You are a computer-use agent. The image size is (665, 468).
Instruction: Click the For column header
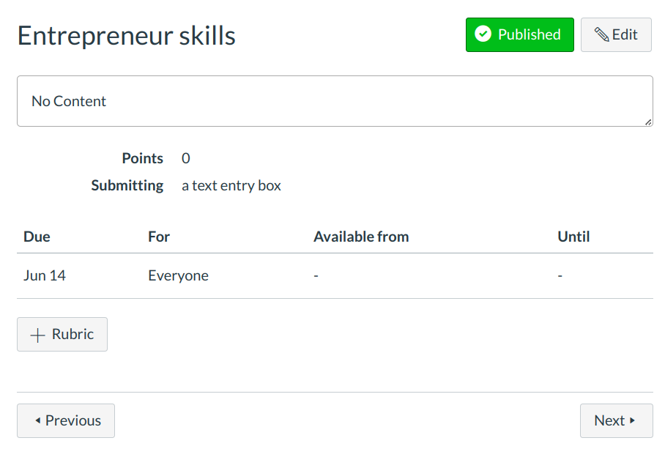point(159,237)
